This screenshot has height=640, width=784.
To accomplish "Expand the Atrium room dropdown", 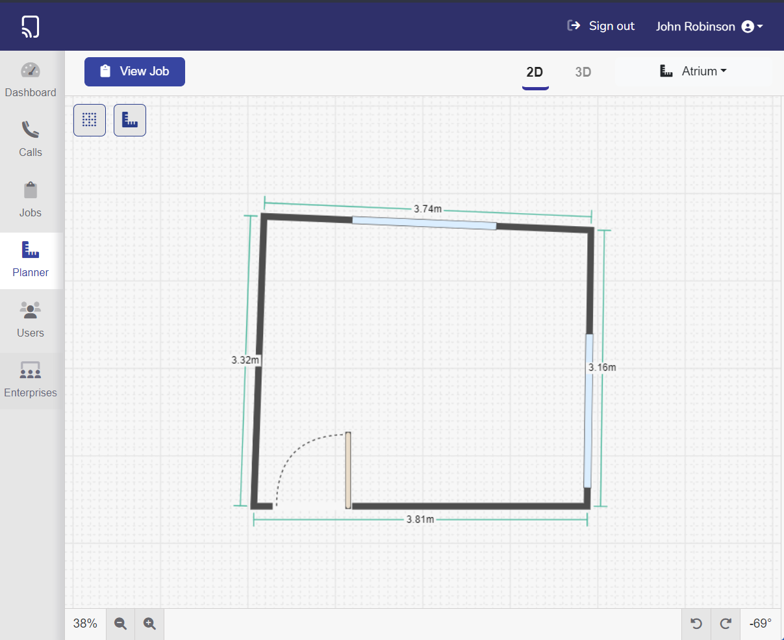I will coord(693,71).
